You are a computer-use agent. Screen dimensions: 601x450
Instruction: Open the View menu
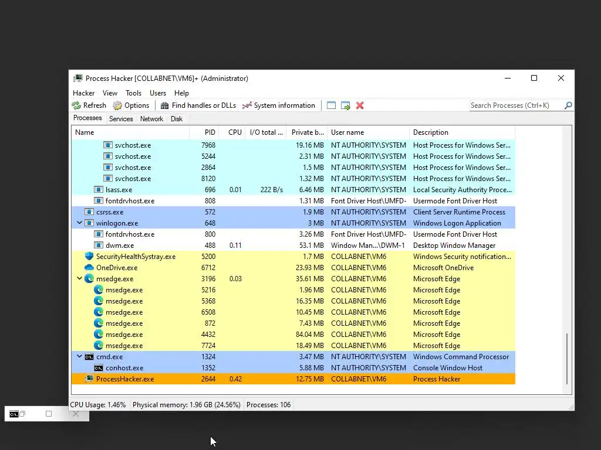tap(110, 93)
